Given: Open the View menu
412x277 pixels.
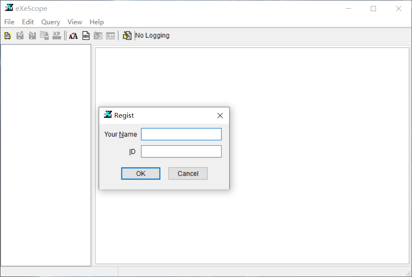Looking at the screenshot, I should [75, 22].
